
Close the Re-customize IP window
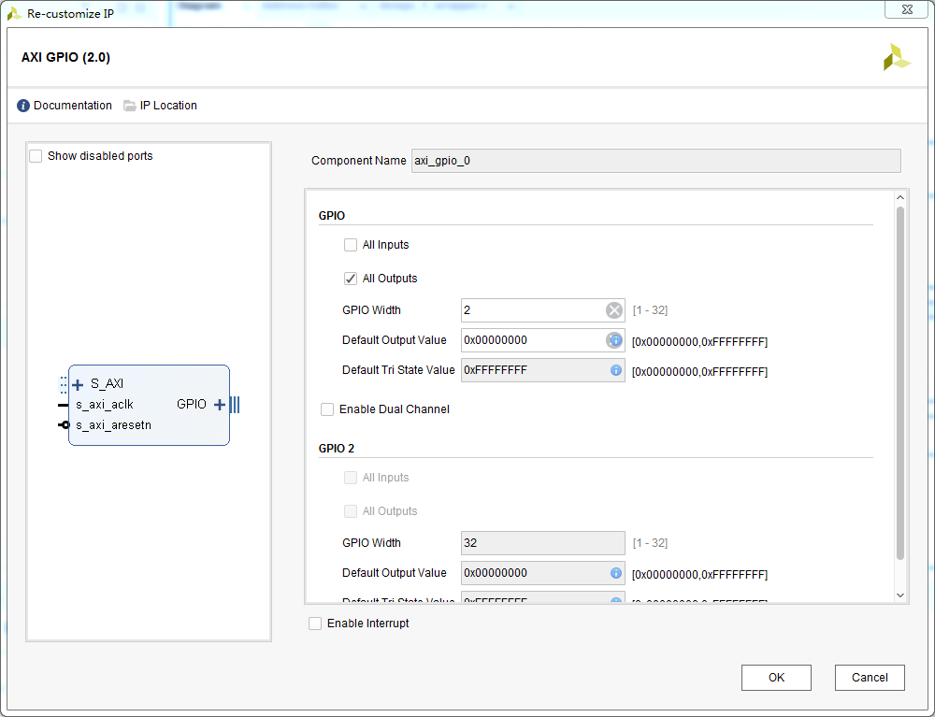(906, 9)
